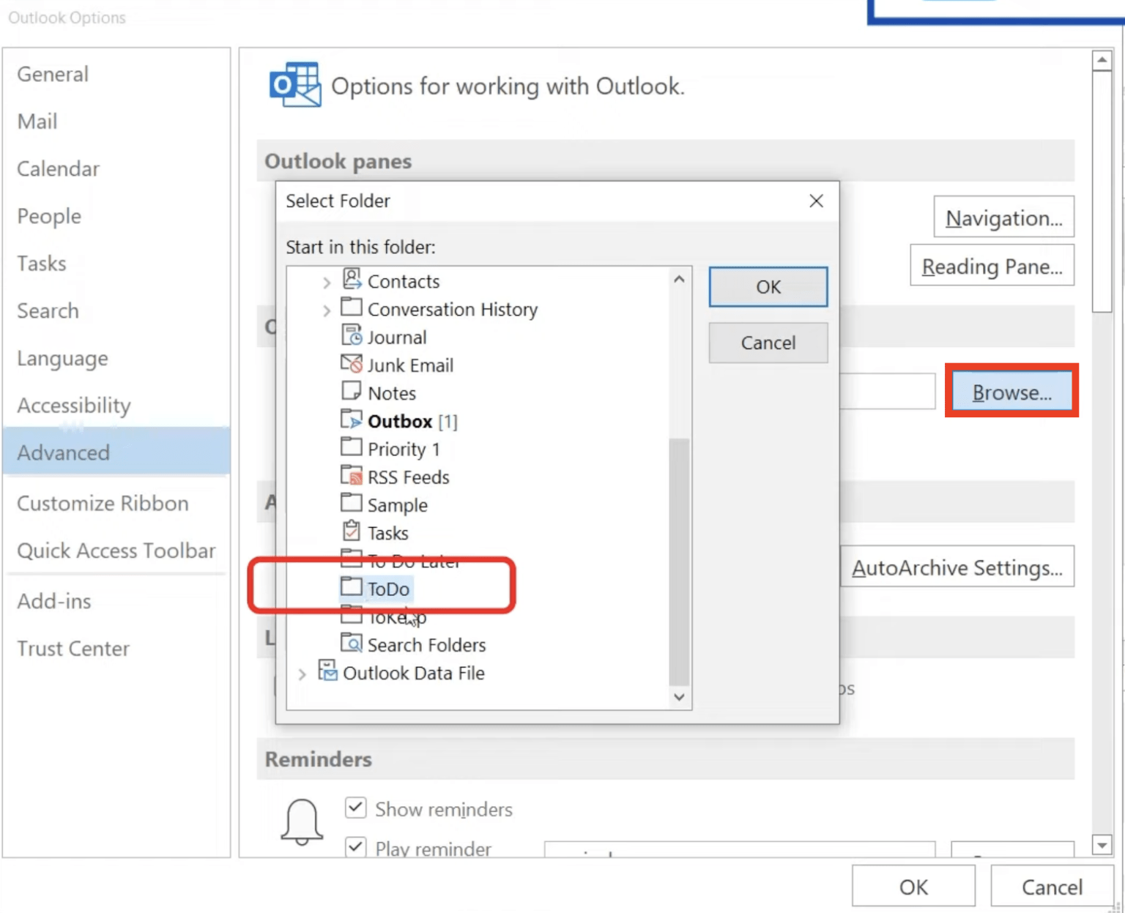The width and height of the screenshot is (1125, 913).
Task: Open AutoArchive Settings...
Action: pos(957,567)
